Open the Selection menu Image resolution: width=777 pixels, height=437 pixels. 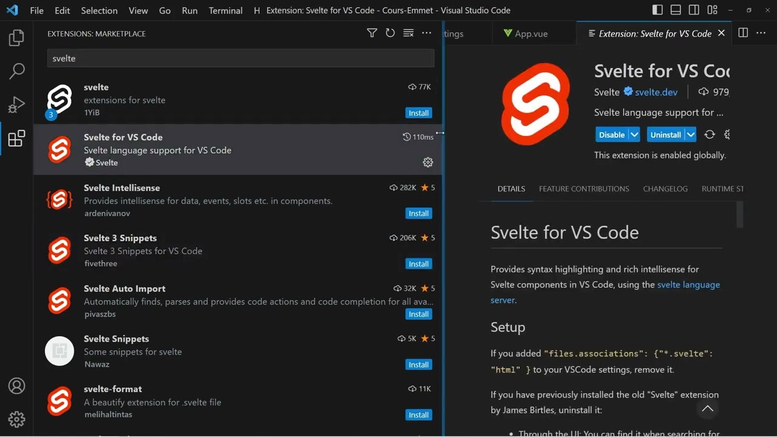[100, 10]
